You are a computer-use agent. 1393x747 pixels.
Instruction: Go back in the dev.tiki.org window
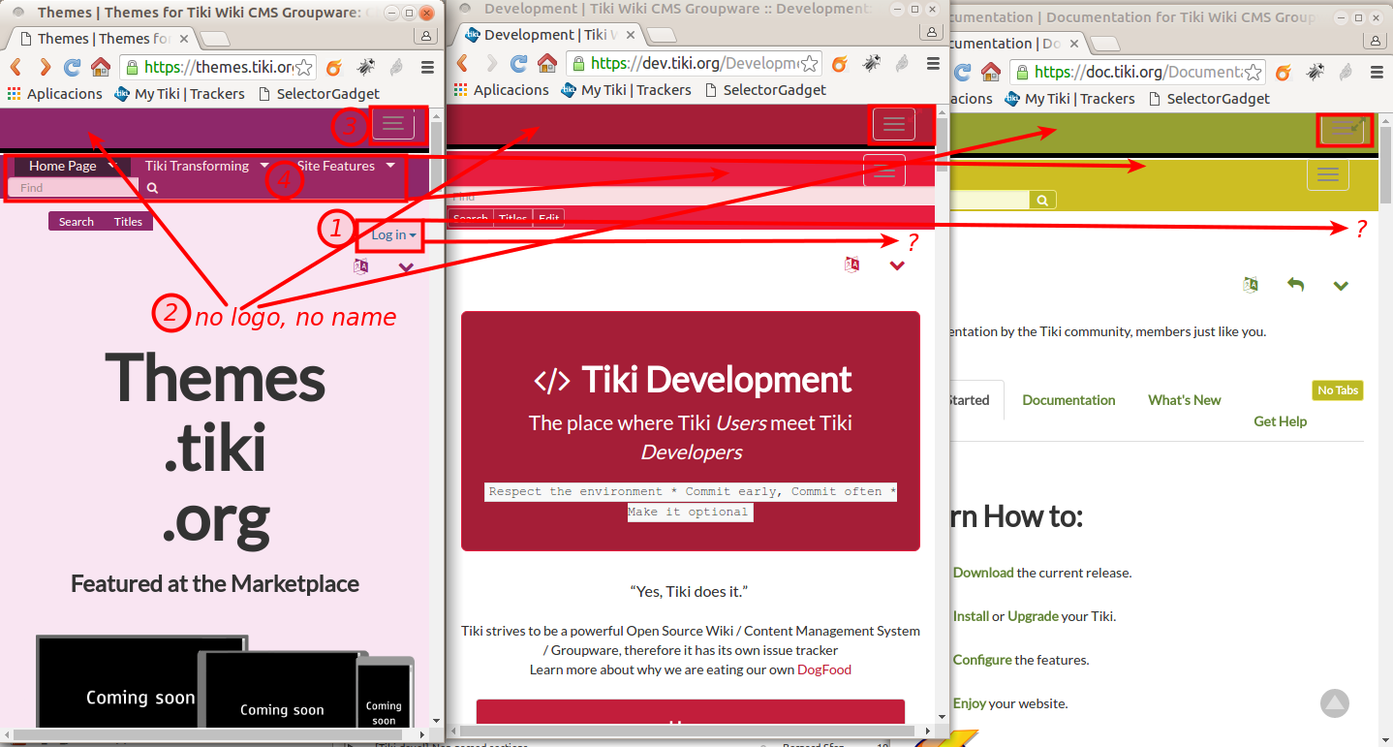[463, 63]
